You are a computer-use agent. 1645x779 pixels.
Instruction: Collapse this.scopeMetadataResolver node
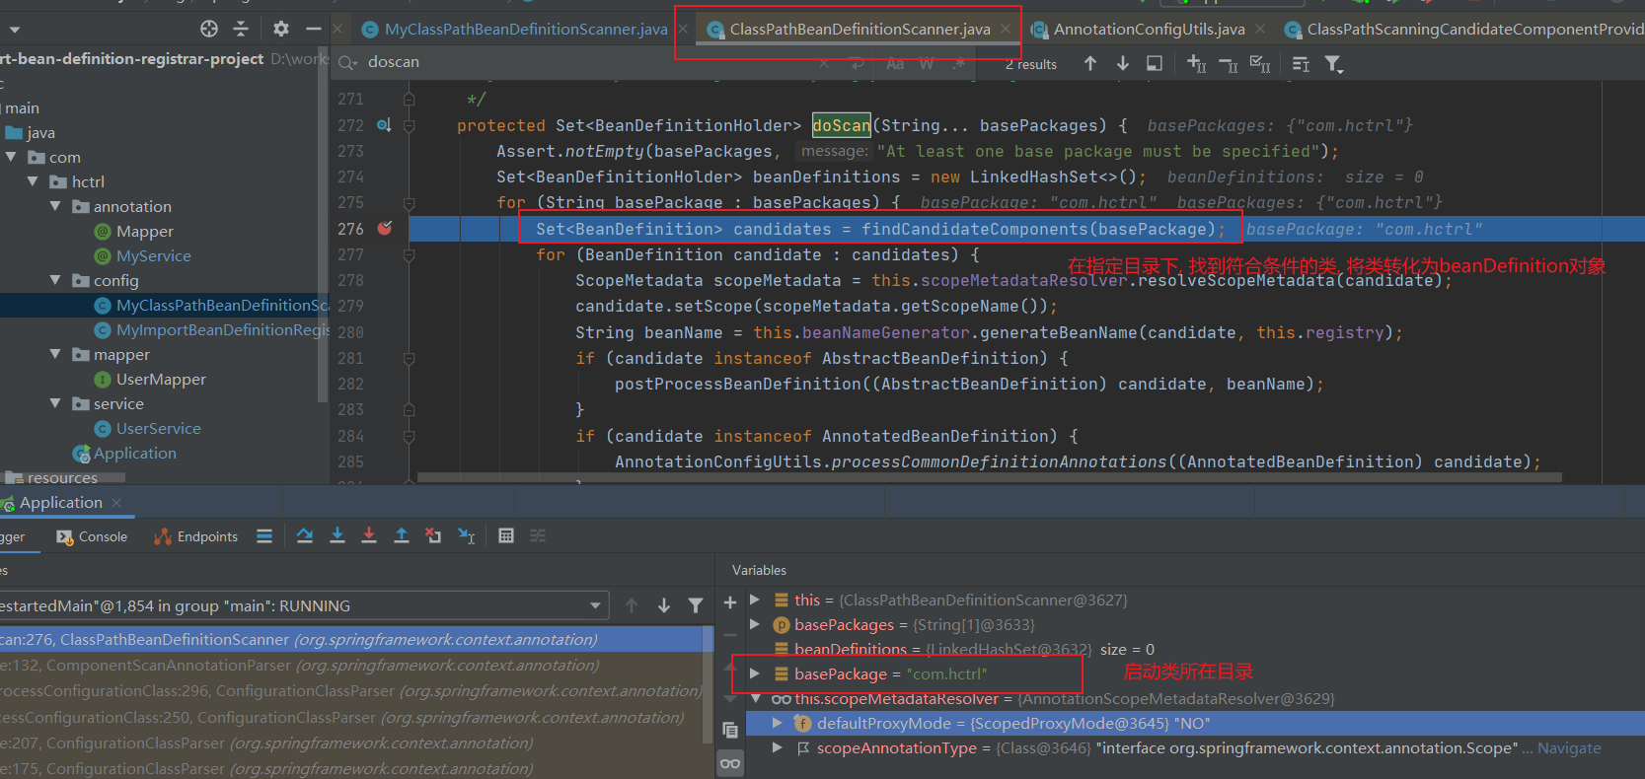[756, 698]
